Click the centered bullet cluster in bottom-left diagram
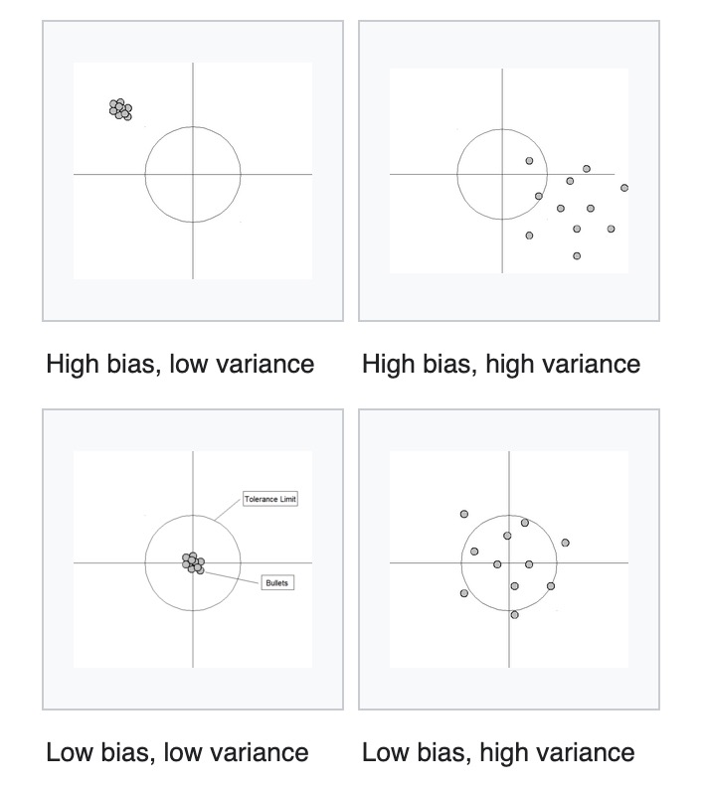 193,563
